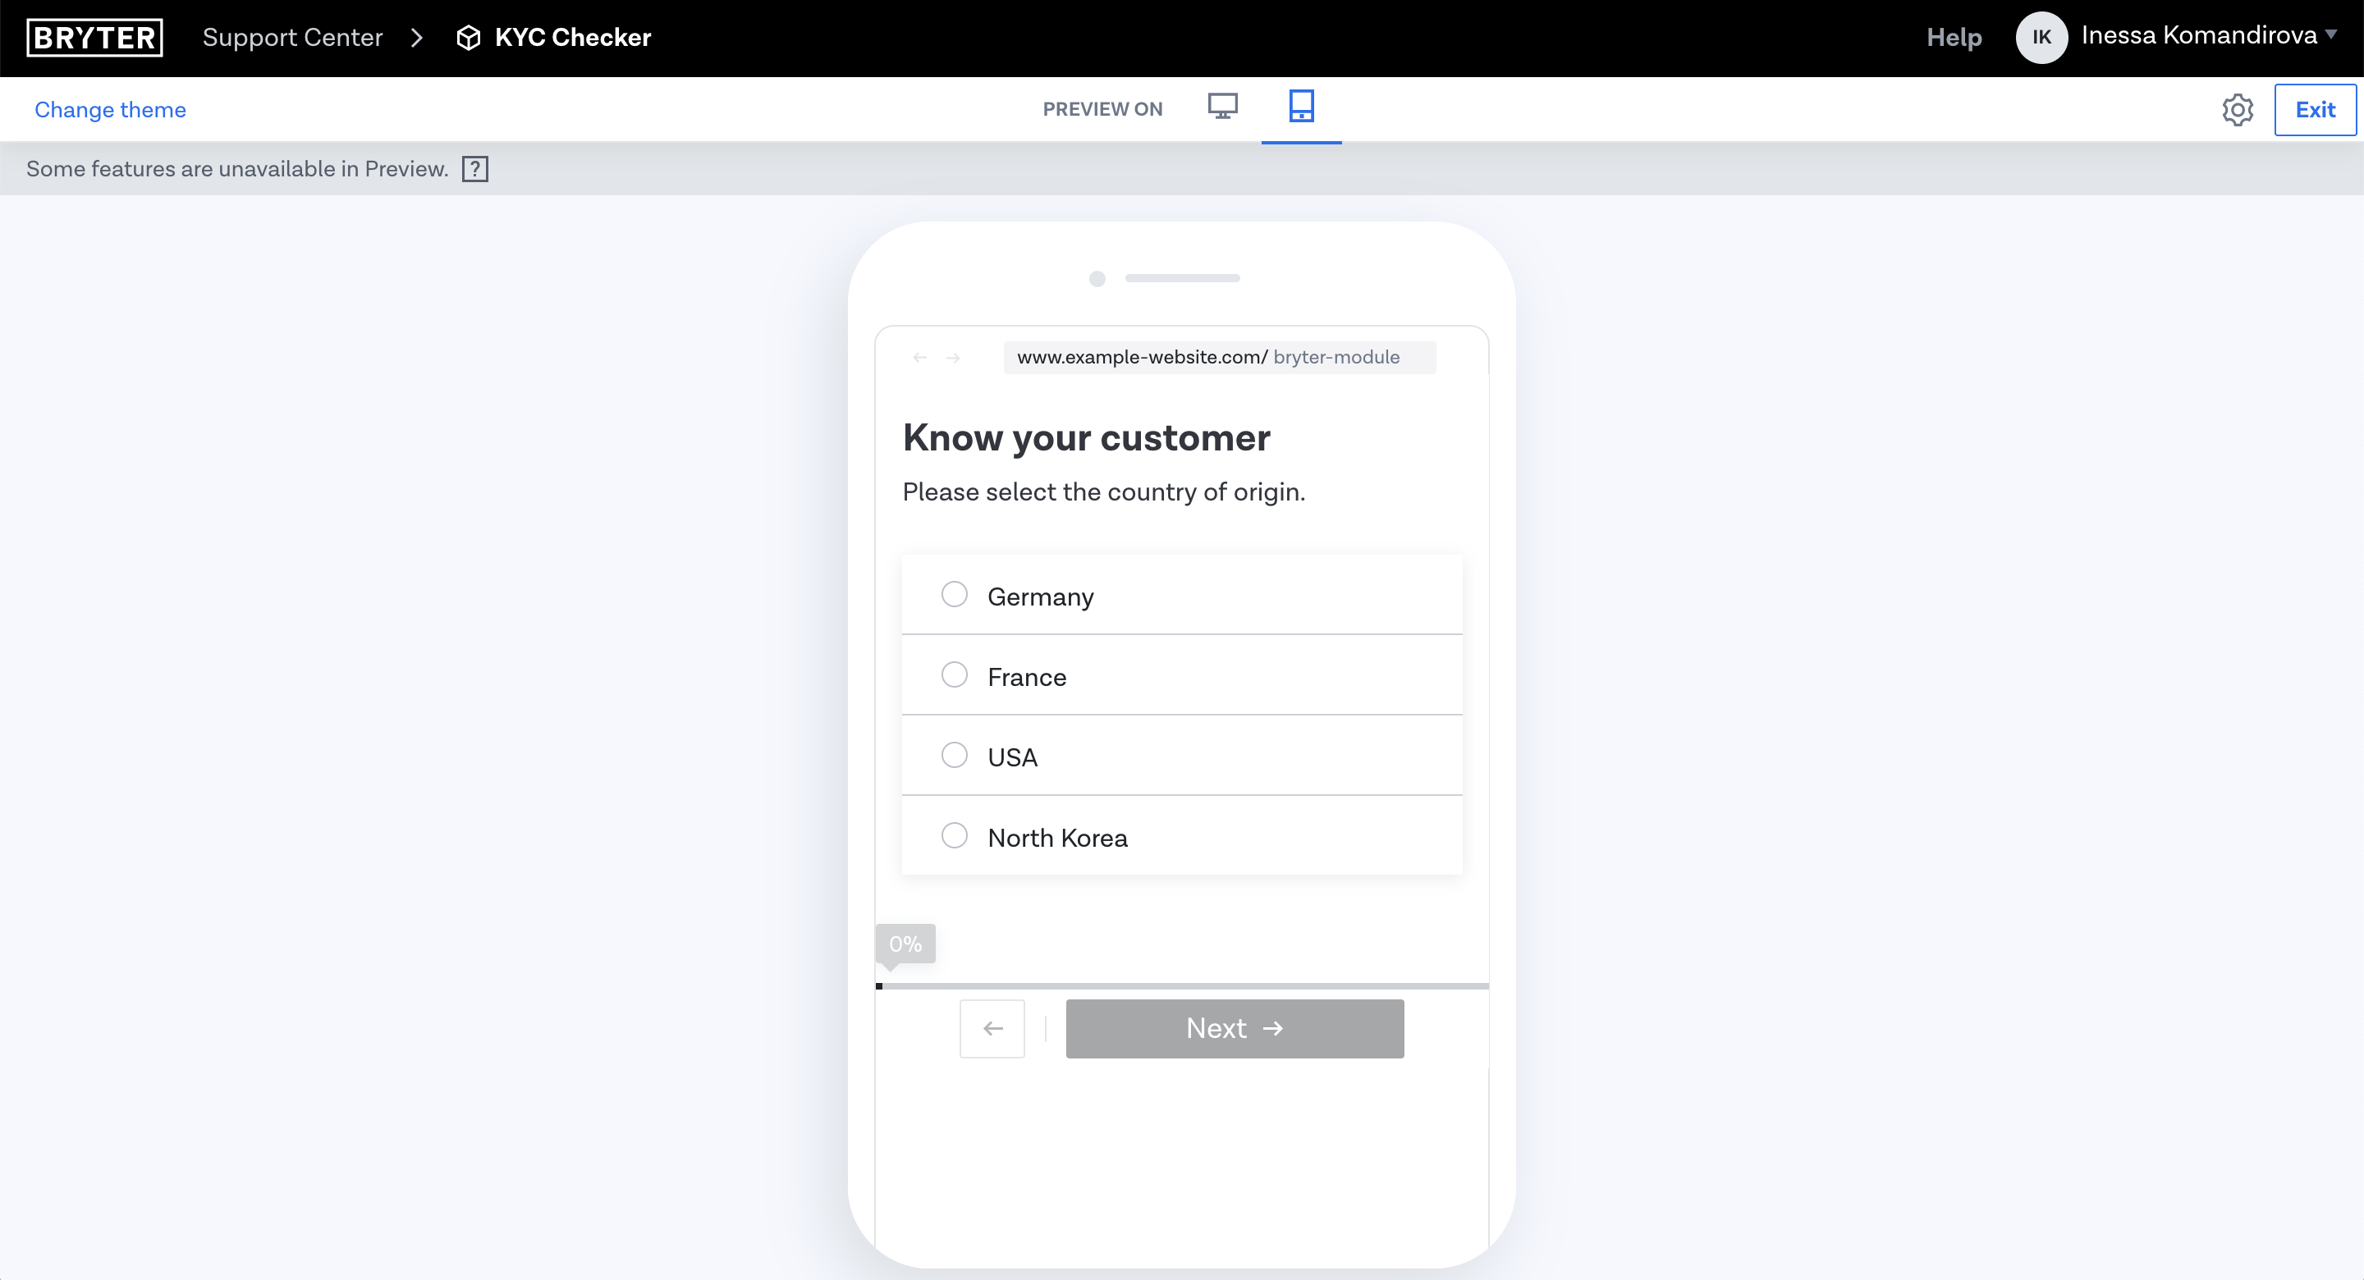2364x1280 pixels.
Task: Open the Support Center breadcrumb
Action: (292, 38)
